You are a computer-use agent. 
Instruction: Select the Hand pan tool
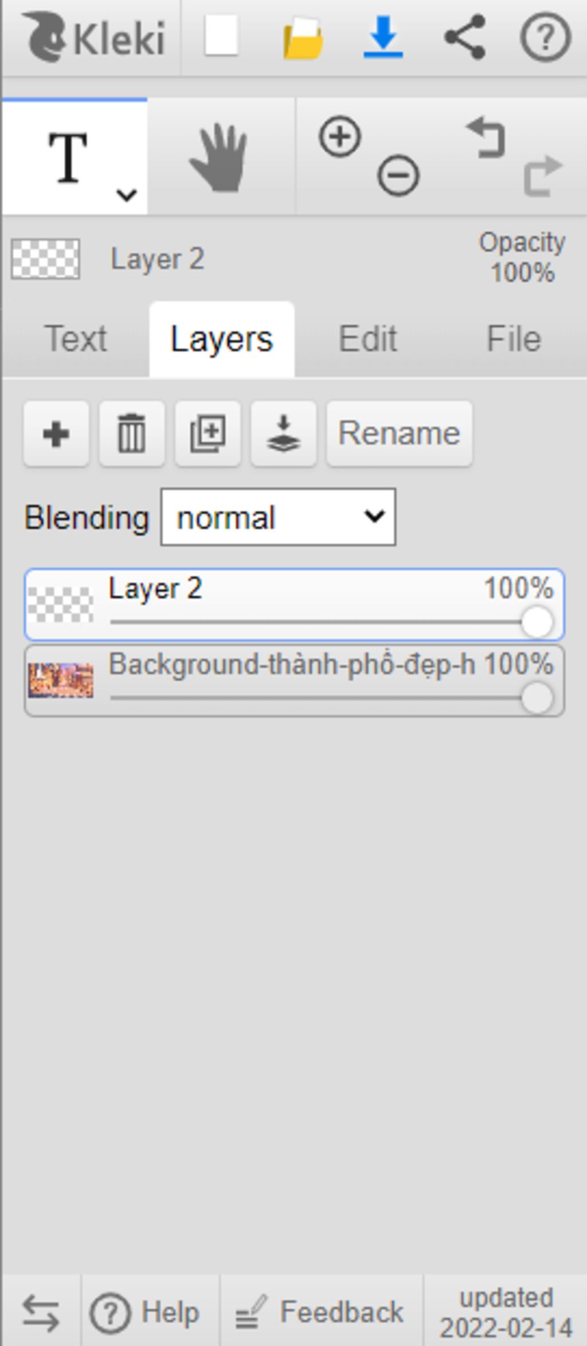(220, 157)
